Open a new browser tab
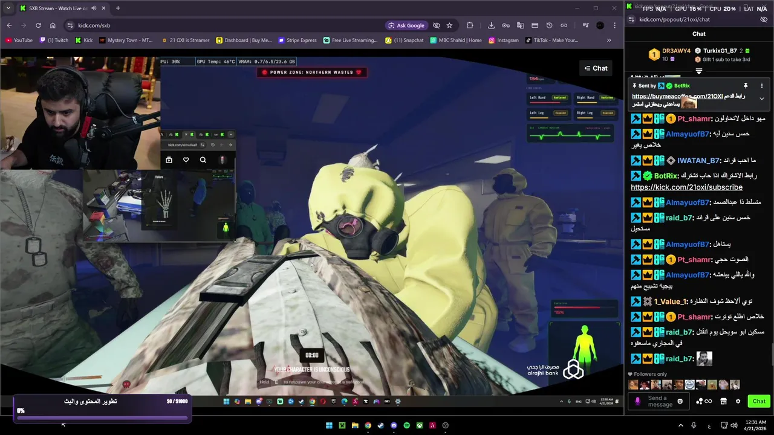Image resolution: width=774 pixels, height=435 pixels. click(x=118, y=8)
